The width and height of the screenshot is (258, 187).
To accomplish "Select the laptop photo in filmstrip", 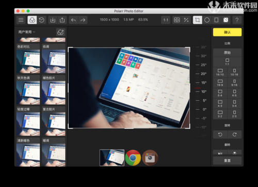I will [112, 158].
